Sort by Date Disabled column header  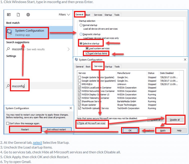pyautogui.click(x=169, y=73)
